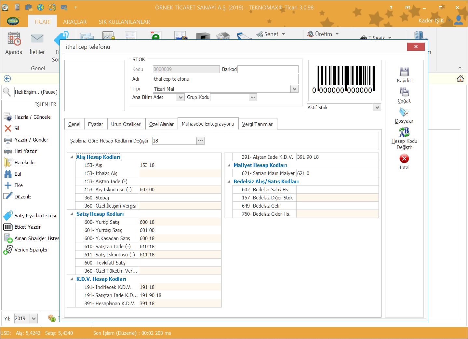Expand the Ana Birim Adet dropdown
Viewport: 468px width, 339px height.
coord(181,97)
